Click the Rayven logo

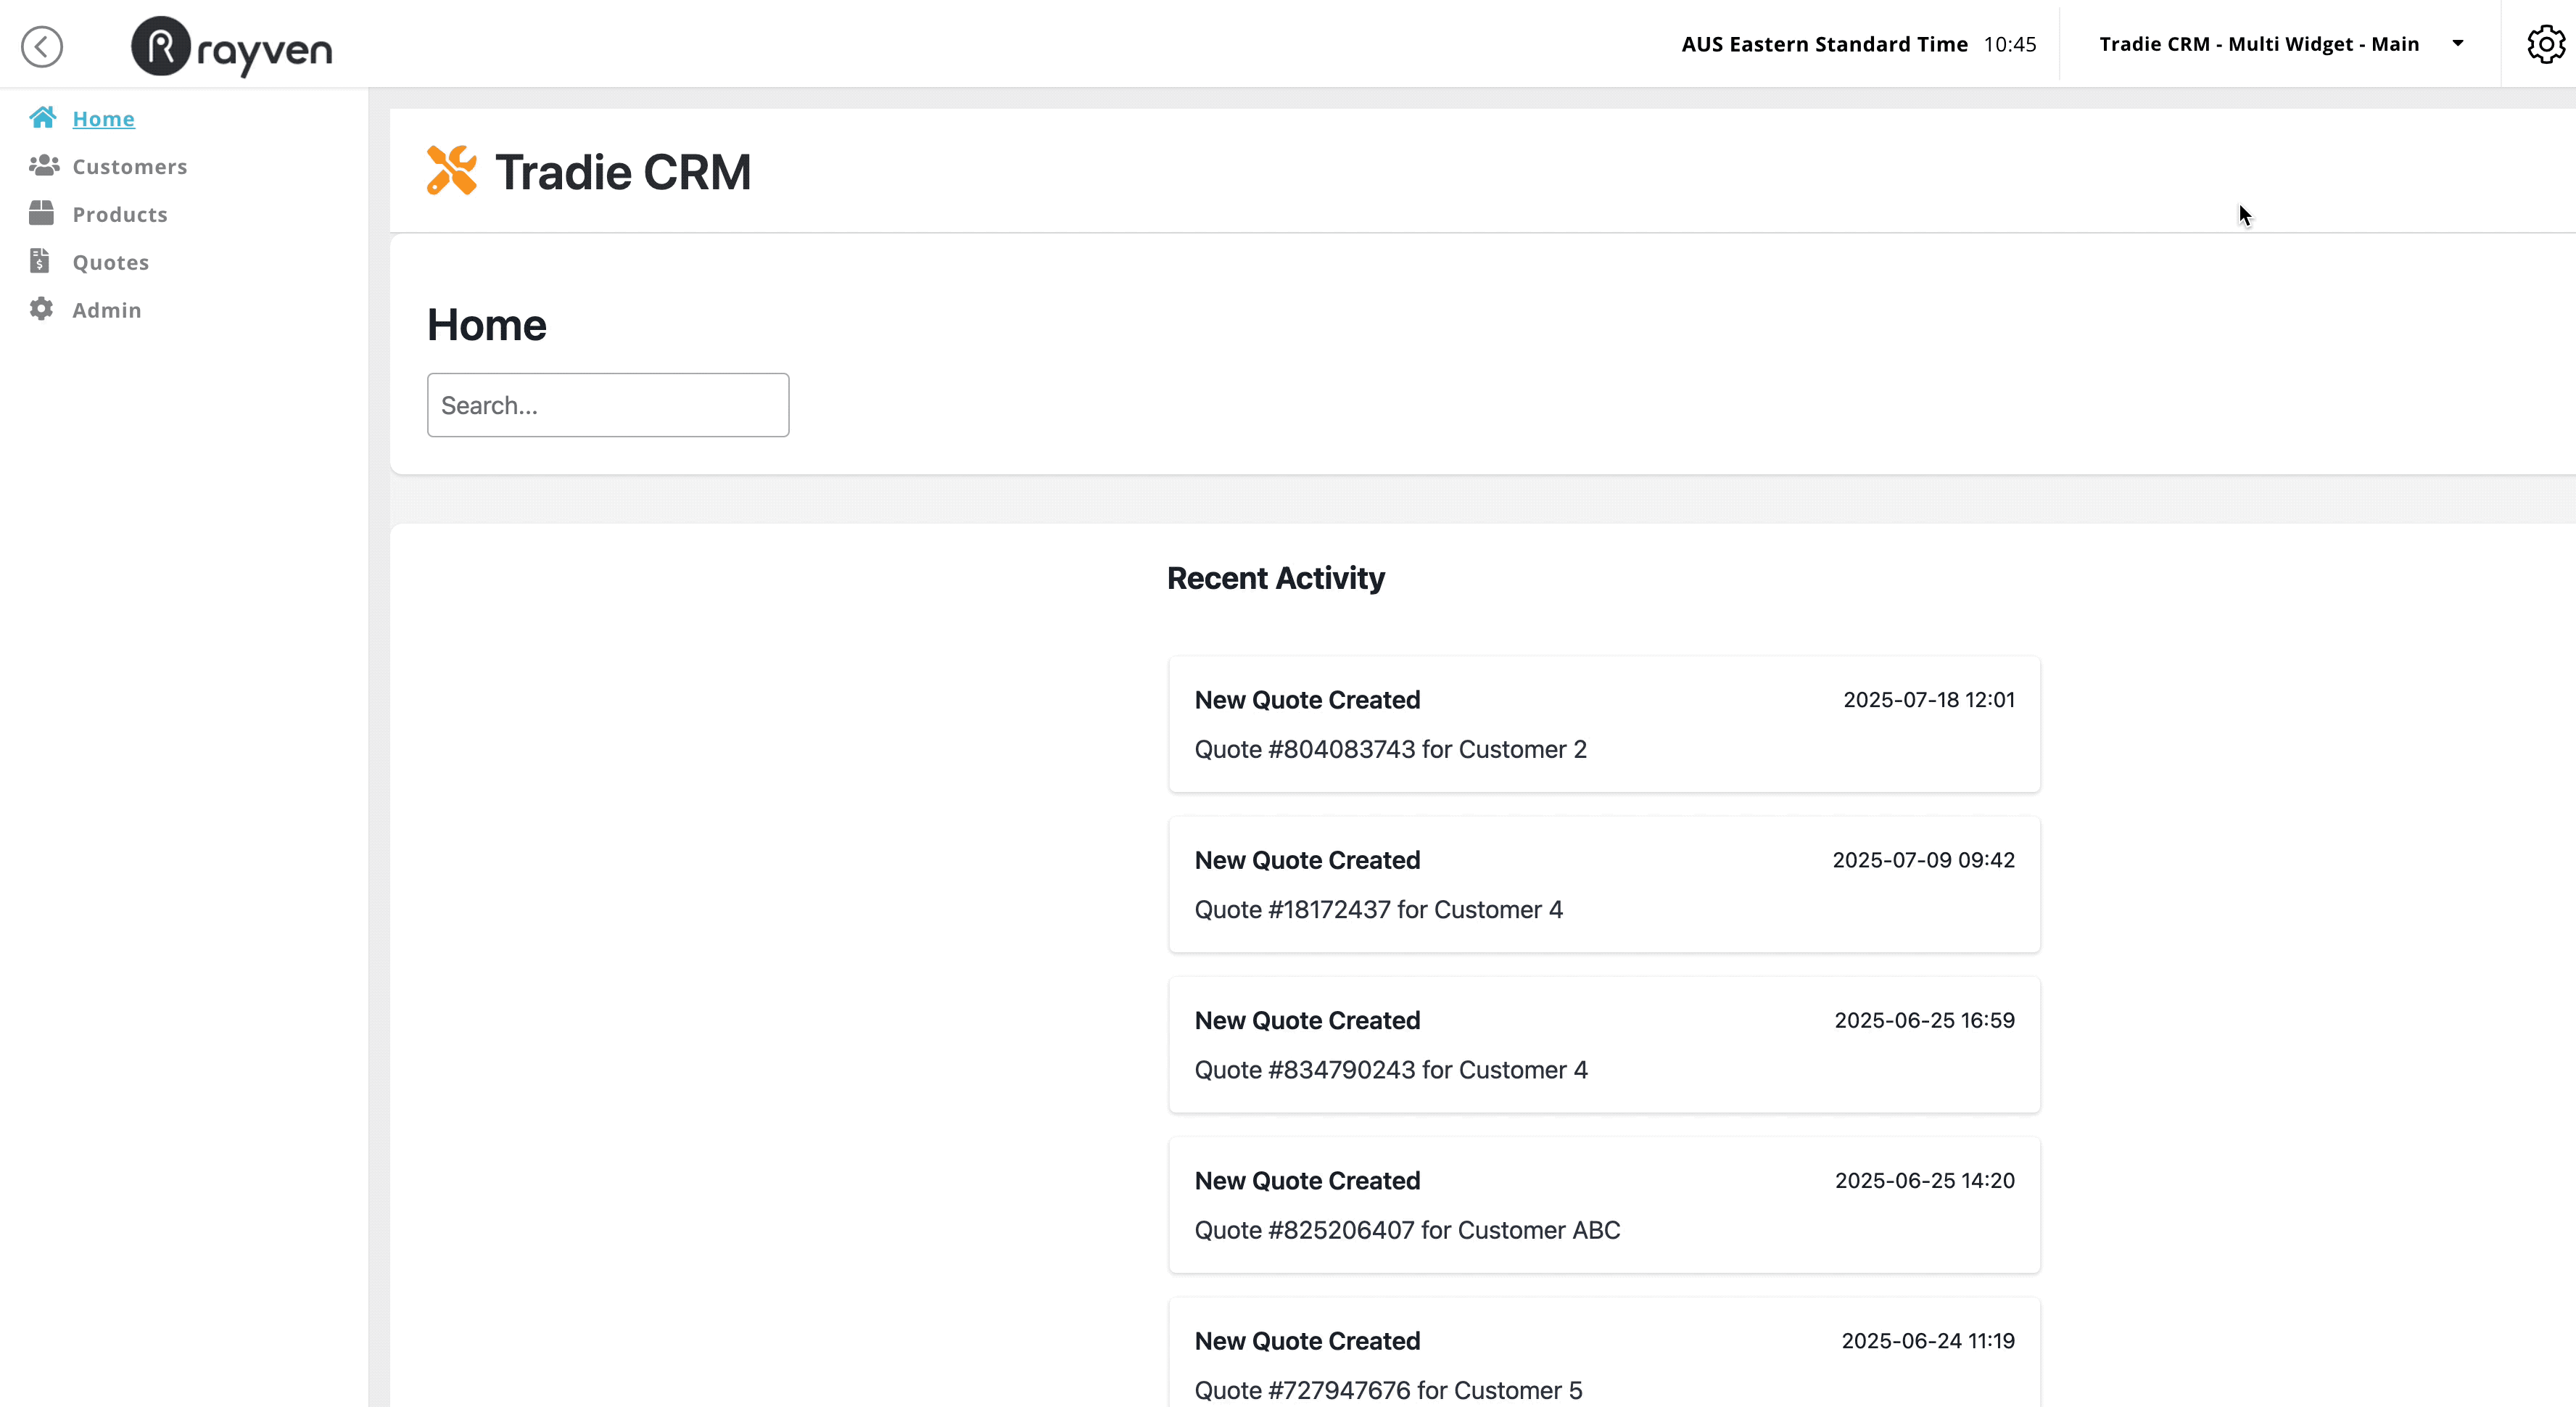(x=232, y=46)
